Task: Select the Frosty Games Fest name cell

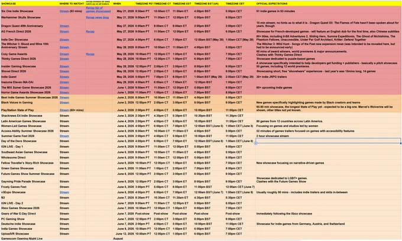Action: (x=30, y=187)
